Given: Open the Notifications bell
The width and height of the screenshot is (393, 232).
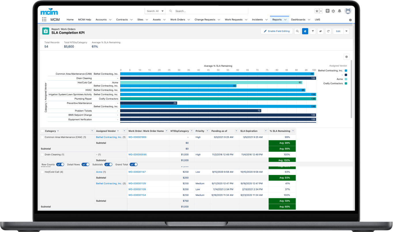Looking at the screenshot, I should point(340,11).
